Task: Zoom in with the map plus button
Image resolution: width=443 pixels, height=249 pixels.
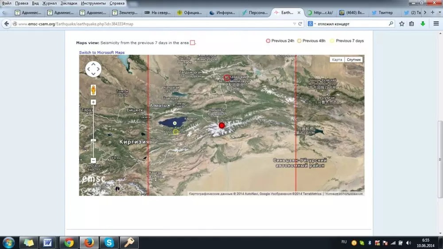Action: point(93,102)
